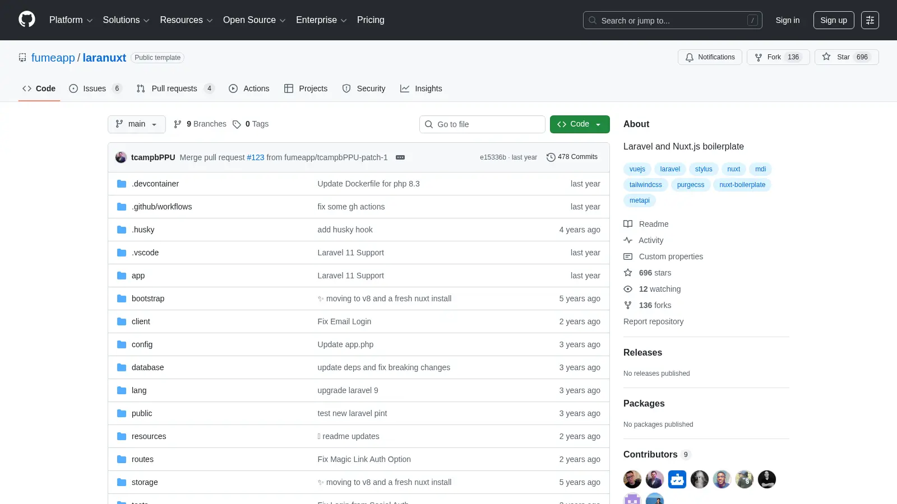Image resolution: width=897 pixels, height=504 pixels.
Task: Expand the Enterprise menu
Action: click(x=321, y=20)
